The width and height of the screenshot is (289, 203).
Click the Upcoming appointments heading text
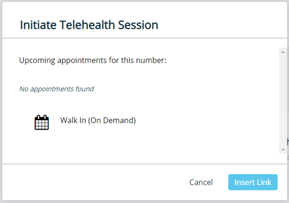tap(92, 61)
